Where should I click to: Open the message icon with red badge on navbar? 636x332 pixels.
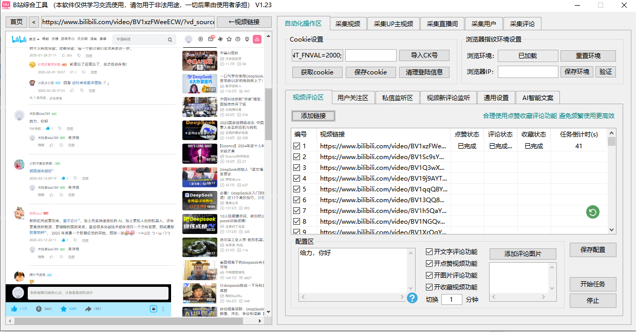tap(211, 39)
